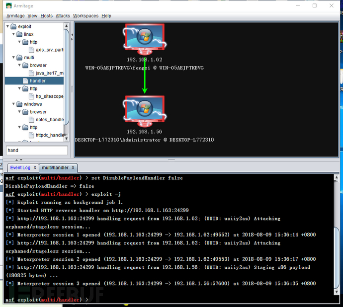The image size is (343, 307).
Task: Minimize the Armitage window
Action: tap(298, 5)
